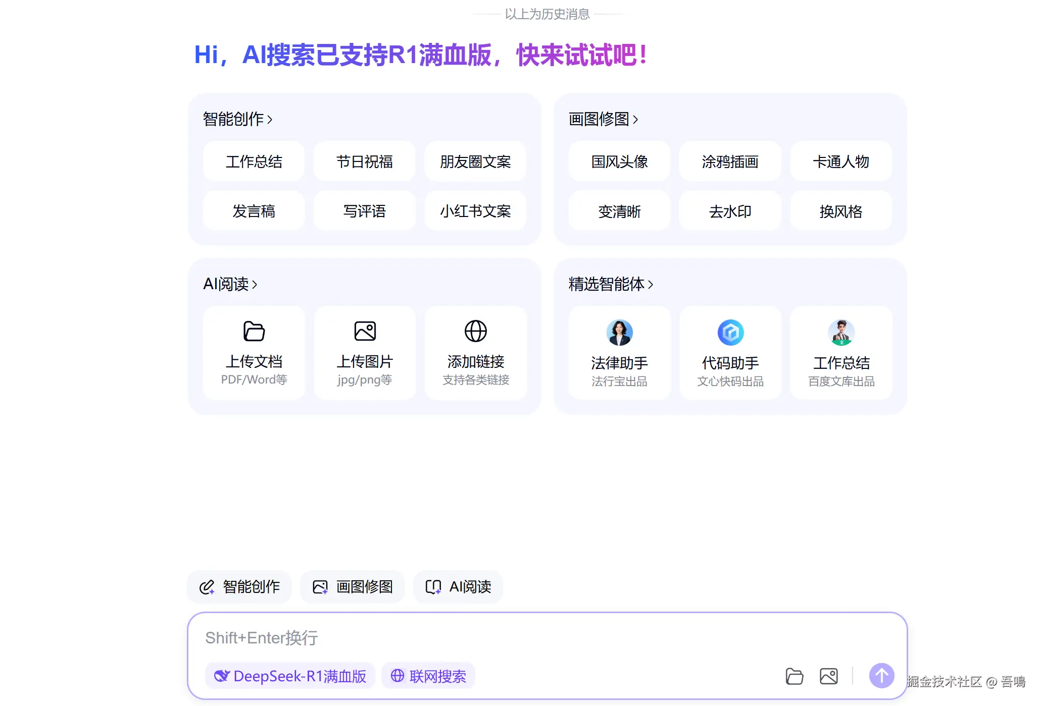Click the image upload icon in input bar

tap(828, 676)
